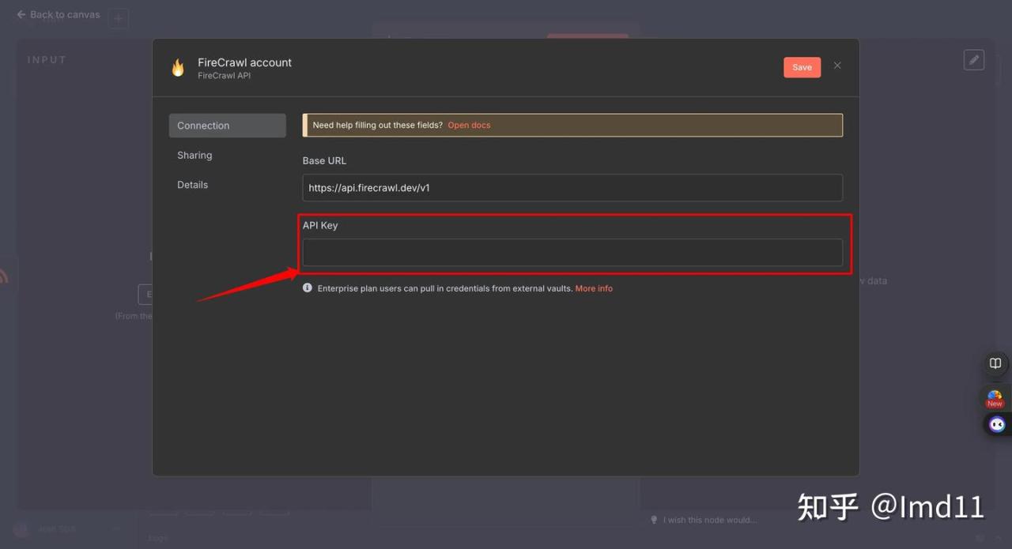Click the Back to canvas arrow
Image resolution: width=1012 pixels, height=549 pixels.
21,14
